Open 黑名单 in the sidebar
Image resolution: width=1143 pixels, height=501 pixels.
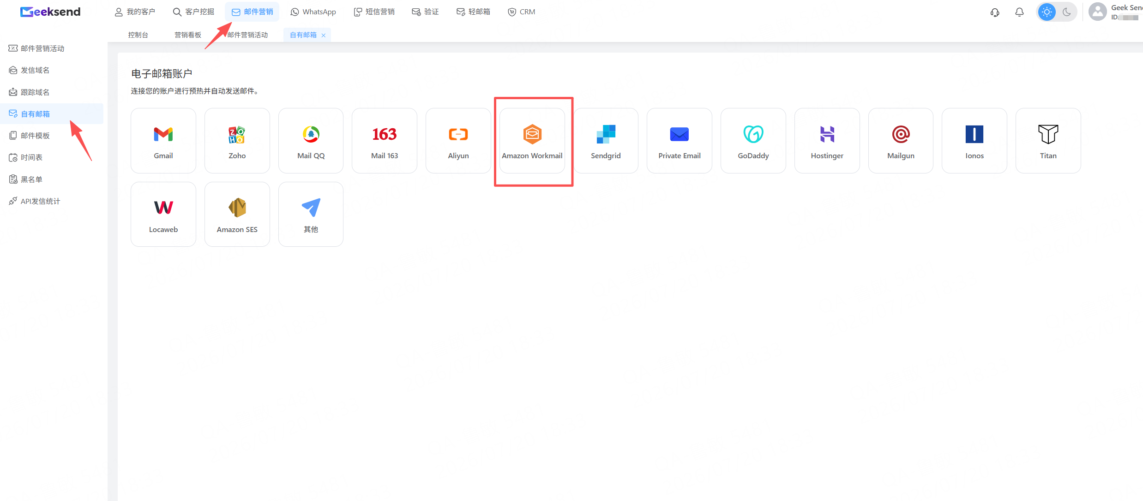52,179
